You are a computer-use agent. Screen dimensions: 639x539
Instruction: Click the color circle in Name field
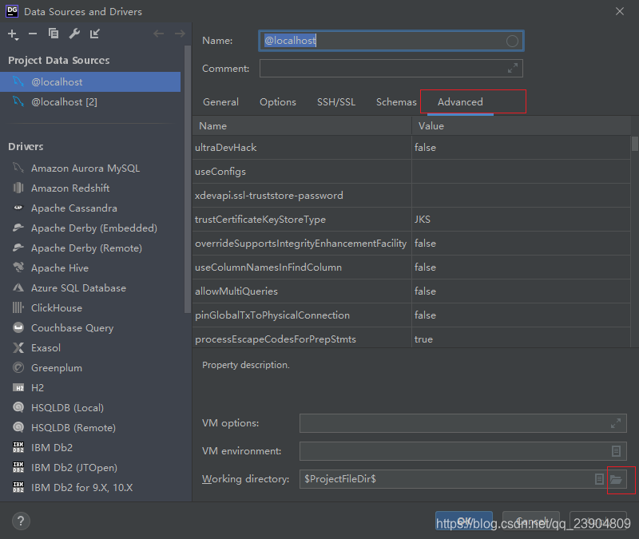pyautogui.click(x=512, y=41)
